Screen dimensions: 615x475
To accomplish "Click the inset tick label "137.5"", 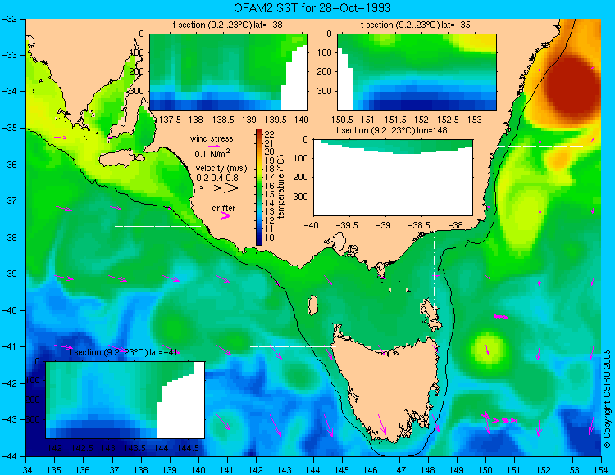I will coord(171,120).
